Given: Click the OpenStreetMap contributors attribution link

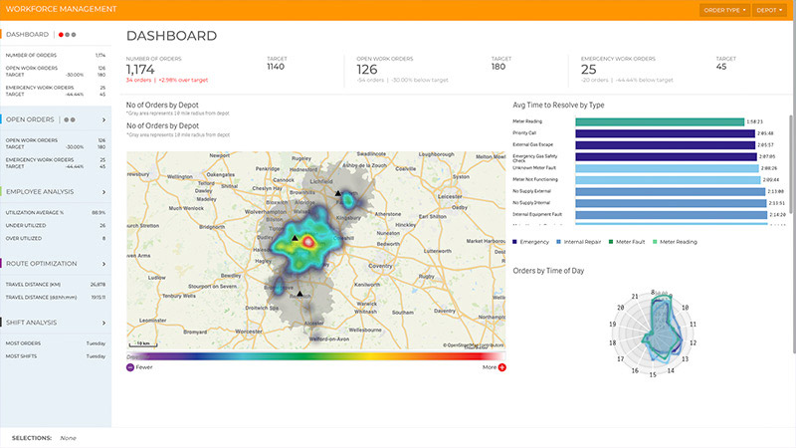Looking at the screenshot, I should (474, 345).
